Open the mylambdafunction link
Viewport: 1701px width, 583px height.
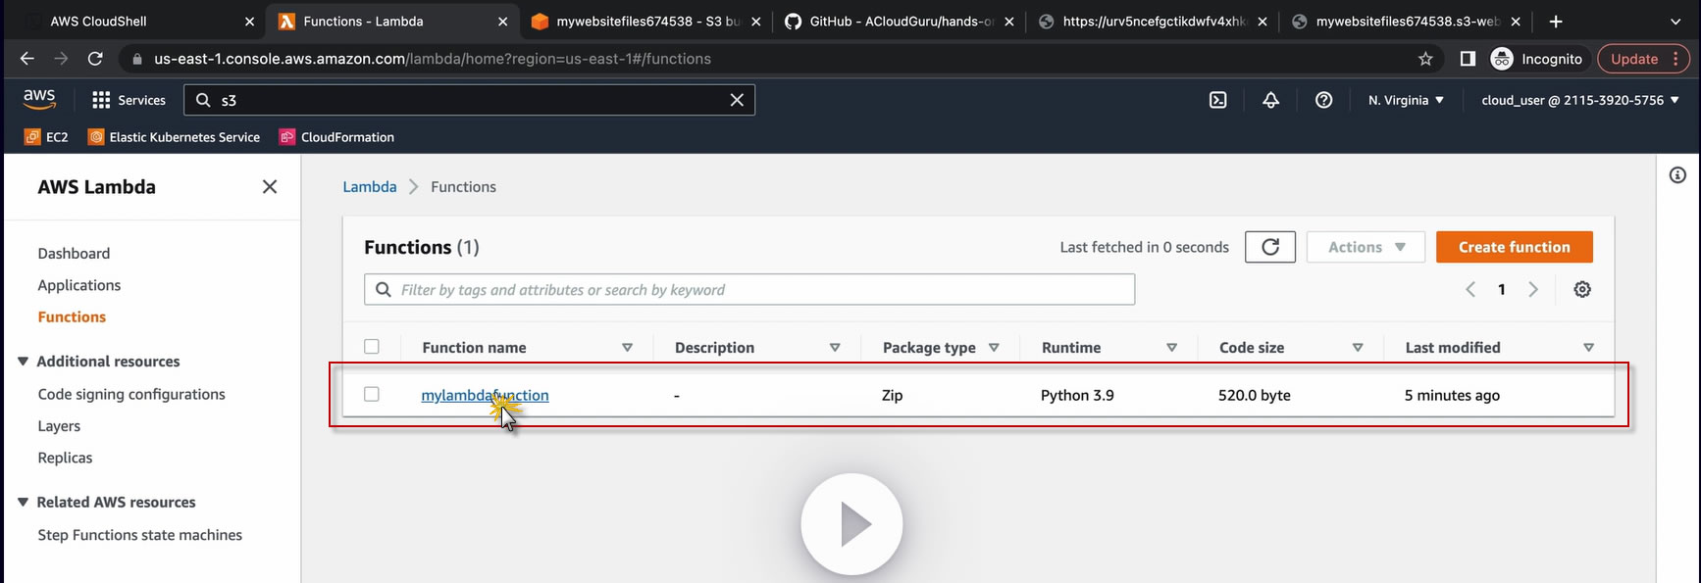pyautogui.click(x=485, y=395)
